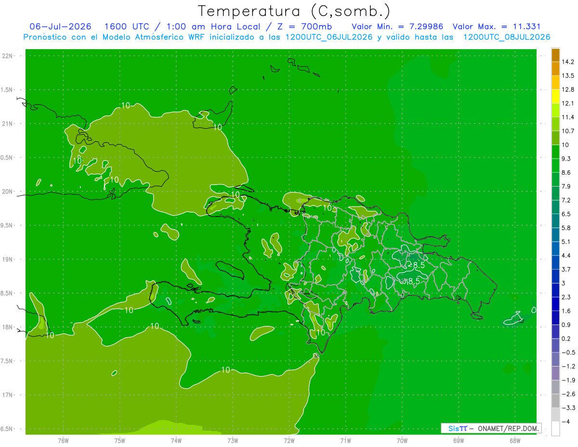Click the olive-green swatch between 10.7 and 10
Viewport: 578px width, 447px height.
pyautogui.click(x=555, y=138)
